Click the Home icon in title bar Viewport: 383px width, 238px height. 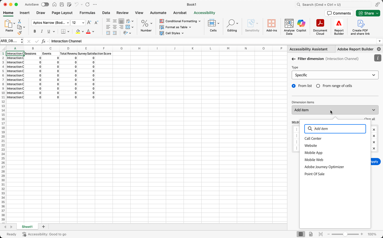[54, 4]
